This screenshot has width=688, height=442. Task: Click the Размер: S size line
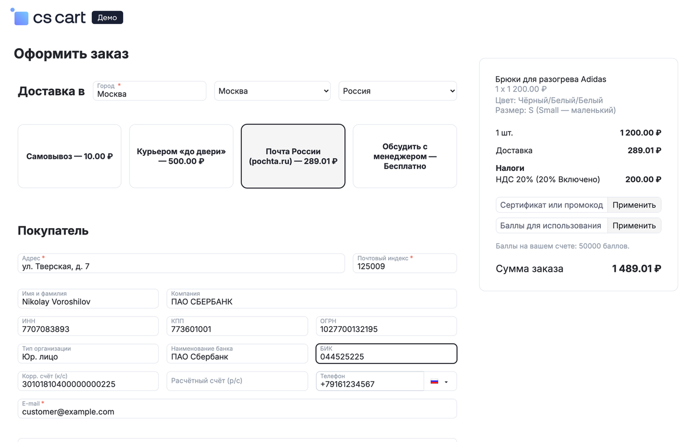[556, 110]
